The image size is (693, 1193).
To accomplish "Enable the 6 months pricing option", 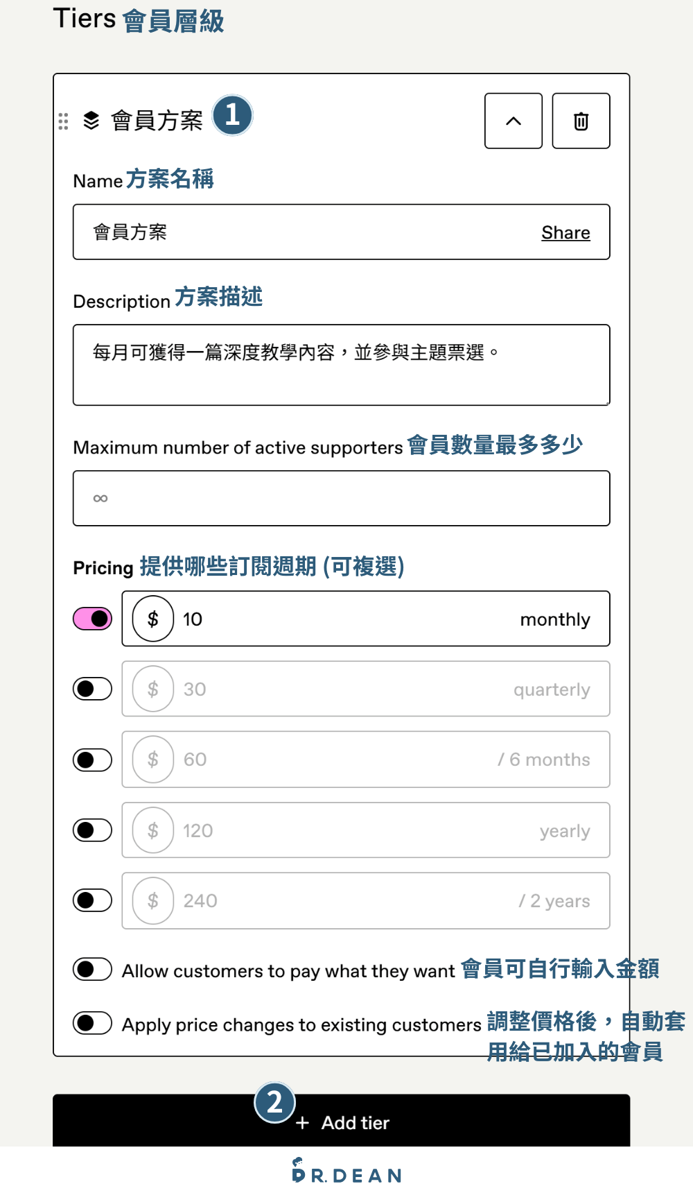I will 91,759.
